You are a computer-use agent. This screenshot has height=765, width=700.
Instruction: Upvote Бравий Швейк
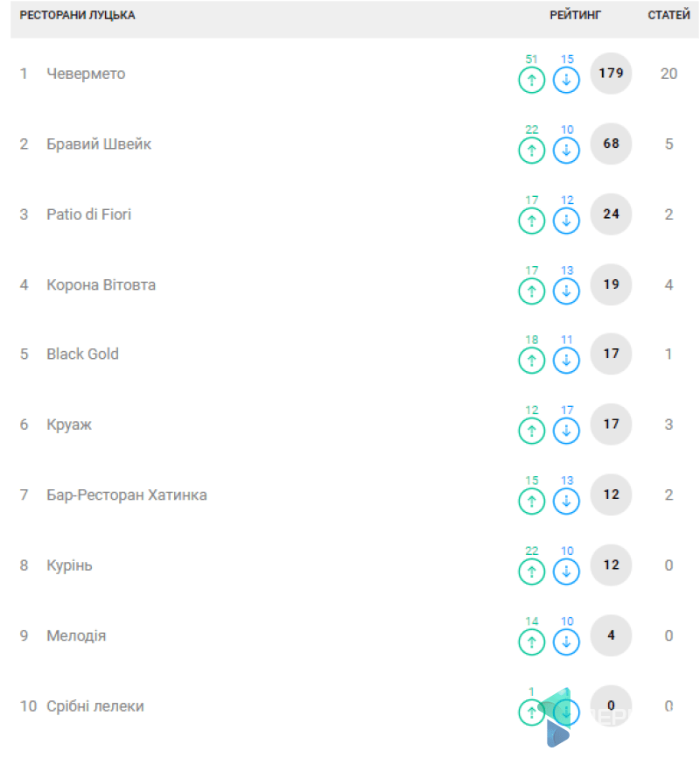[531, 151]
